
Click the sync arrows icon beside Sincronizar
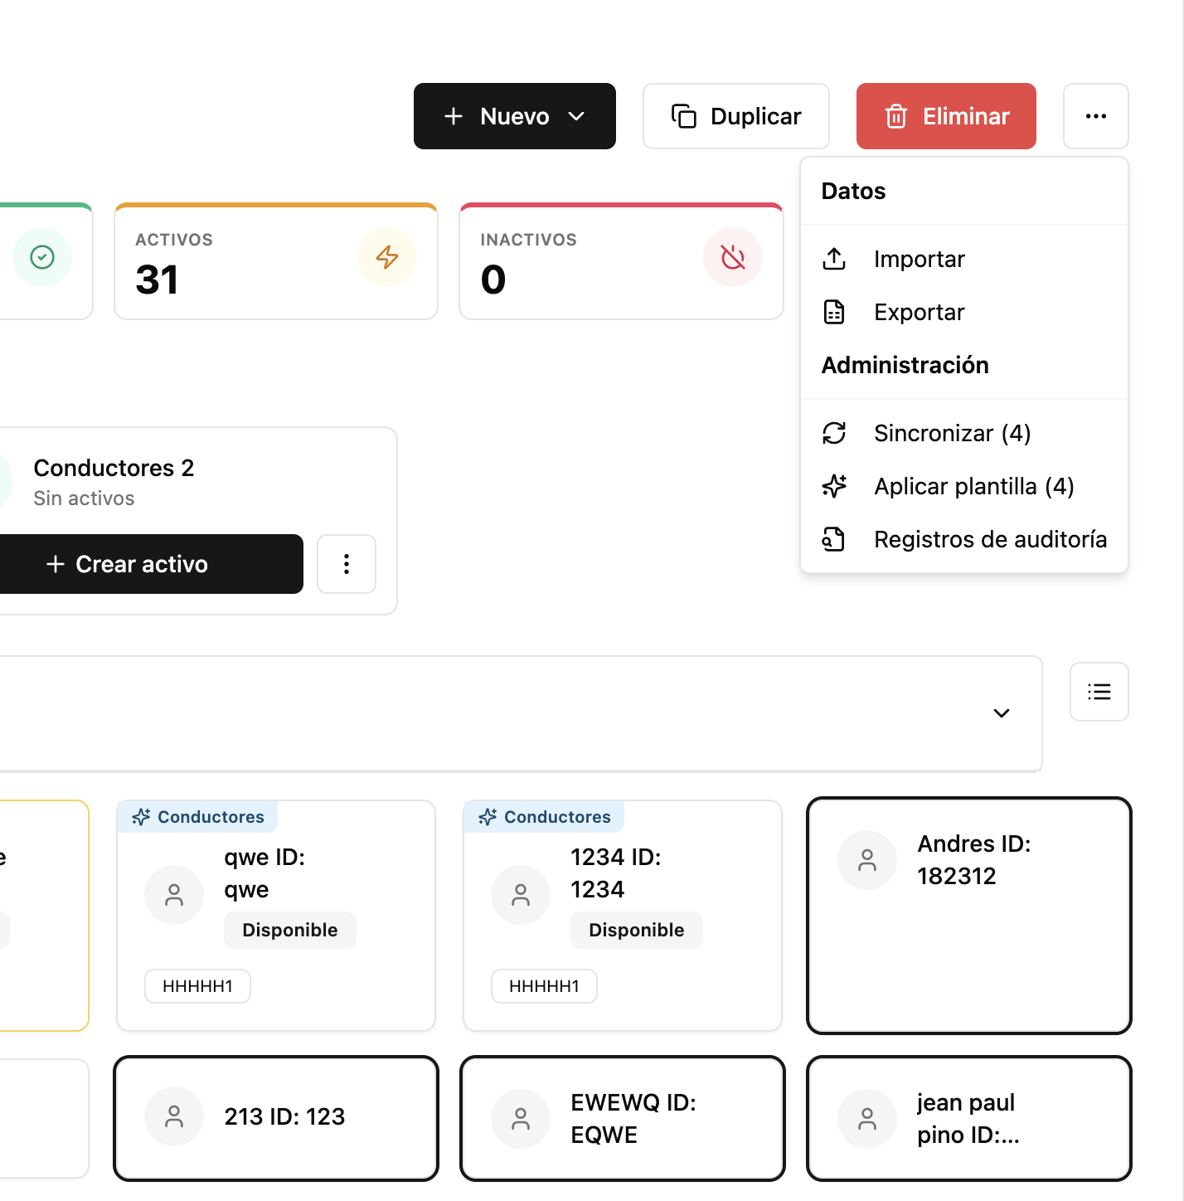834,433
